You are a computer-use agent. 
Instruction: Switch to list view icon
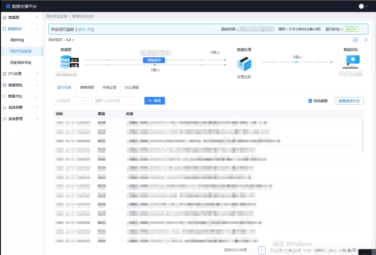tap(366, 40)
